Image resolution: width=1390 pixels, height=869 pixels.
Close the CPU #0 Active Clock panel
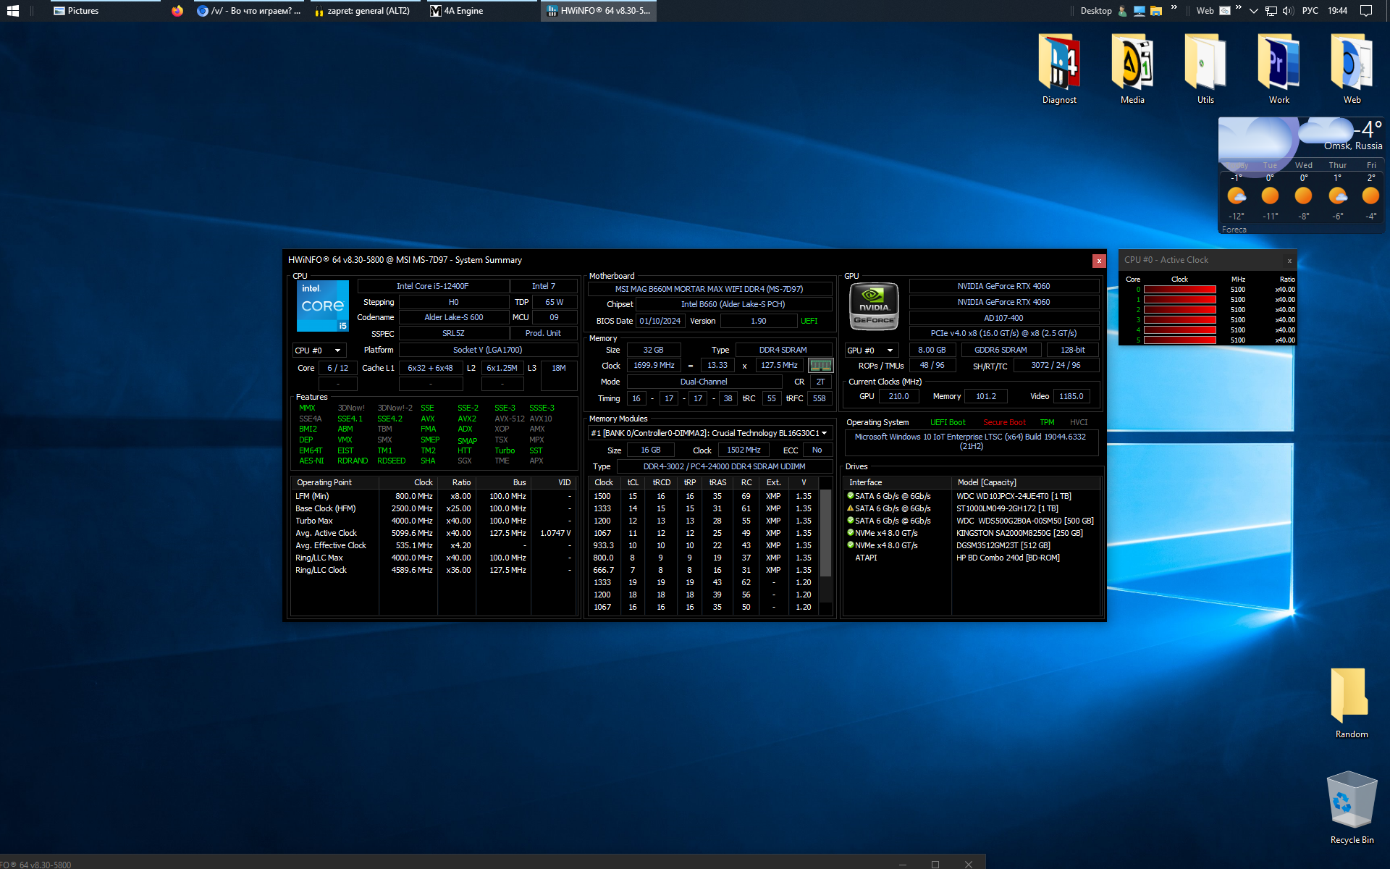pyautogui.click(x=1289, y=261)
